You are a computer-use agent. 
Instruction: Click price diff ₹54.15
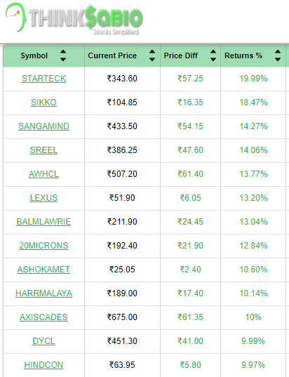(190, 126)
